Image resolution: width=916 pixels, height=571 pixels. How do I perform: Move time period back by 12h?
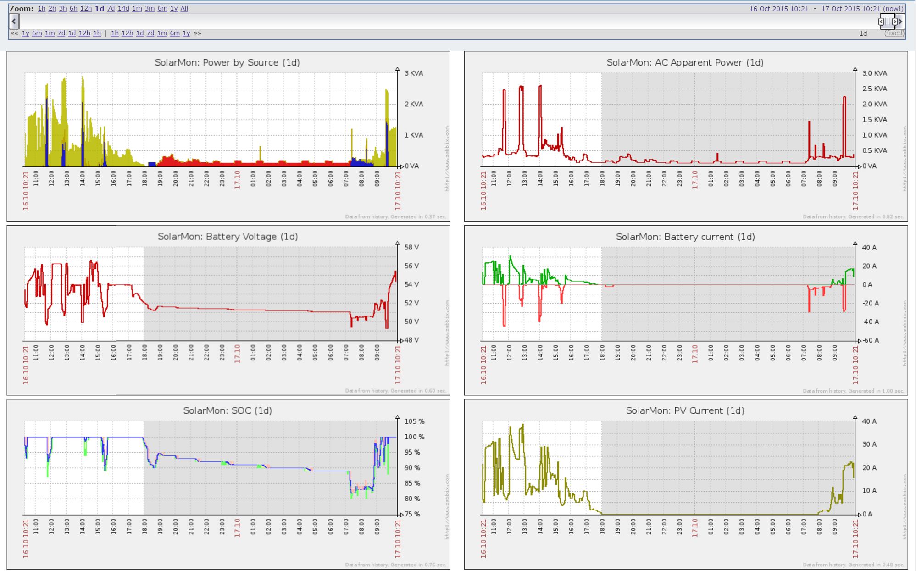pyautogui.click(x=84, y=33)
